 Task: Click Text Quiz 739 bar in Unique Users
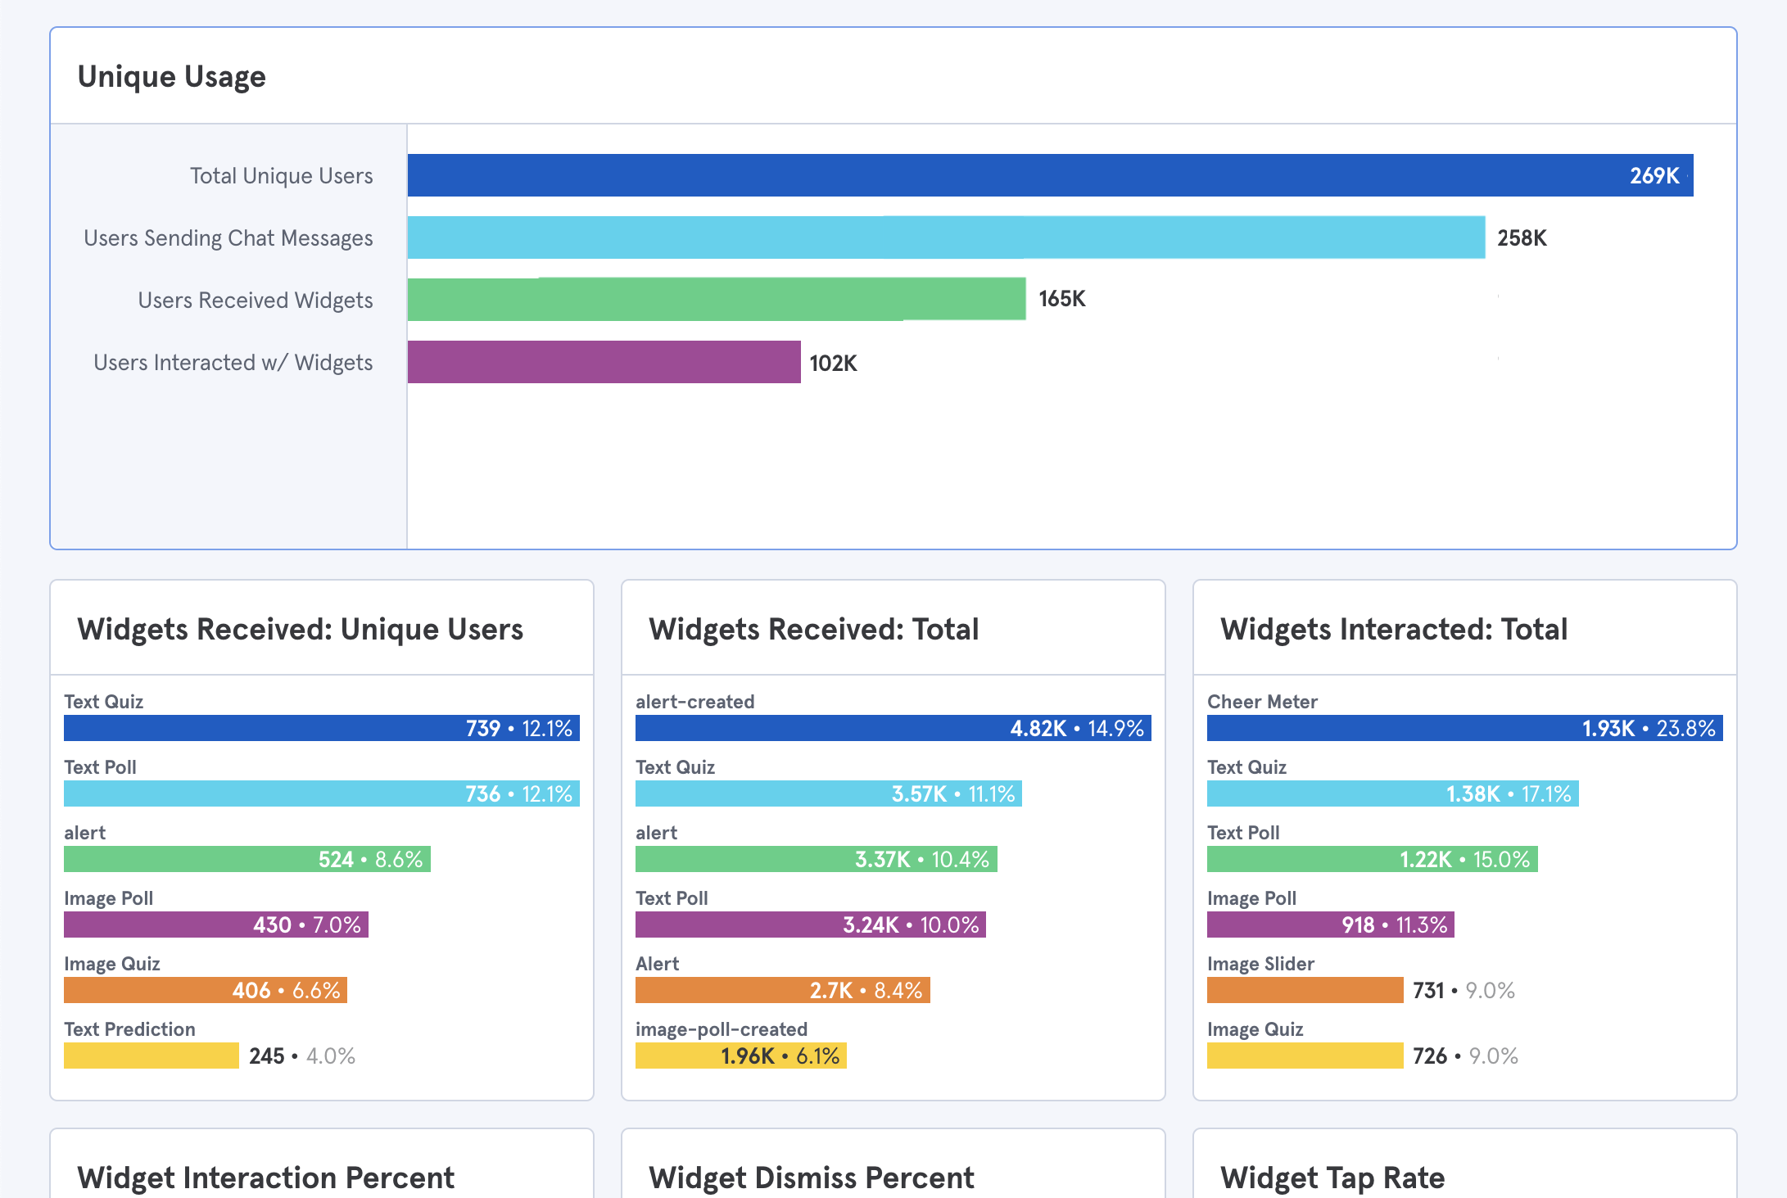pyautogui.click(x=321, y=728)
